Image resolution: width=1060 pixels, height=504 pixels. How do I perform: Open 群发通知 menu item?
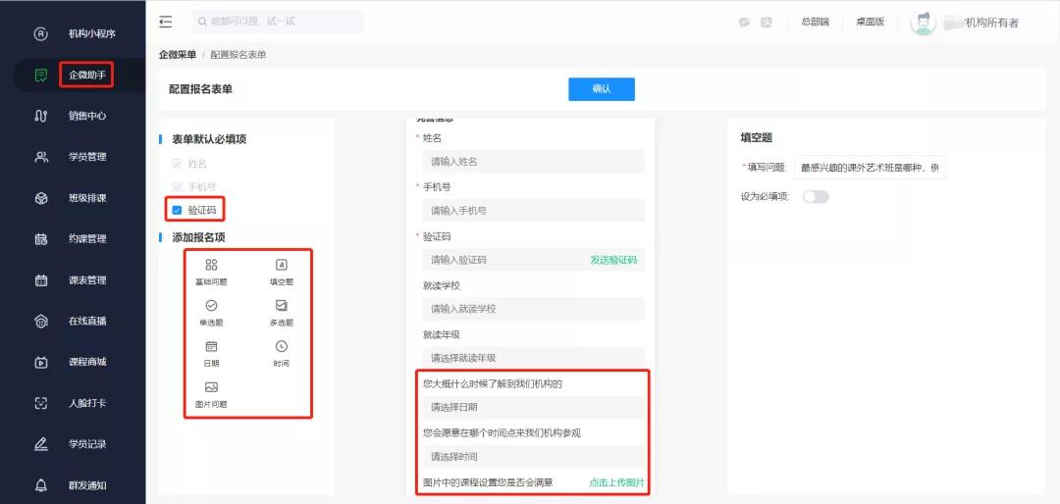click(87, 485)
